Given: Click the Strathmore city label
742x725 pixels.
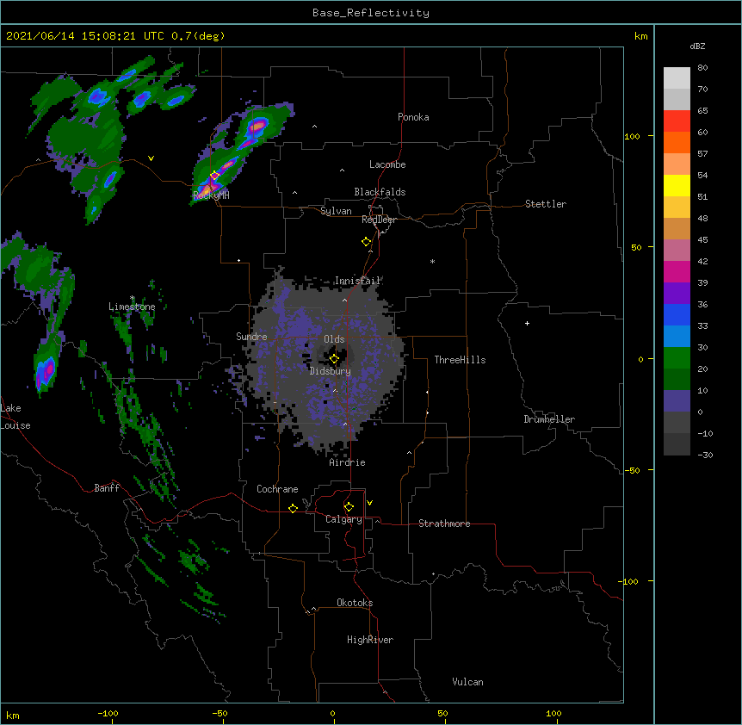Looking at the screenshot, I should point(444,524).
